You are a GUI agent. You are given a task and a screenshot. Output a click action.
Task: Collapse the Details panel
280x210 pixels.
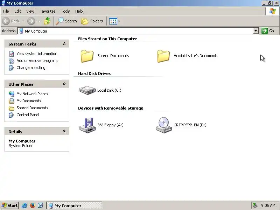[64, 131]
